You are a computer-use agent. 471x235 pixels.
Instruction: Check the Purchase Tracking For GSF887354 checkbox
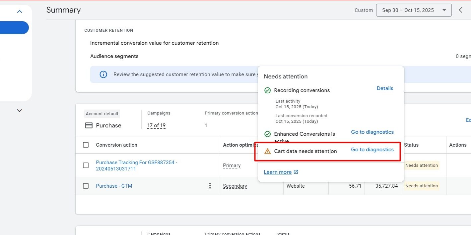86,165
